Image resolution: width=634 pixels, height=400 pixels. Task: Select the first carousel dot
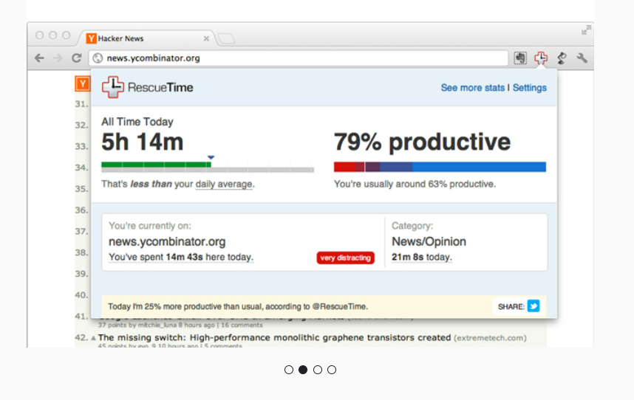click(x=289, y=370)
